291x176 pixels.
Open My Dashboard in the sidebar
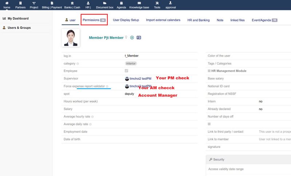coord(18,18)
